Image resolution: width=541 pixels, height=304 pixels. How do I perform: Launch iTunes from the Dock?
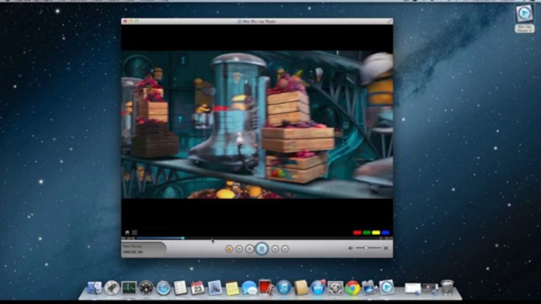284,288
